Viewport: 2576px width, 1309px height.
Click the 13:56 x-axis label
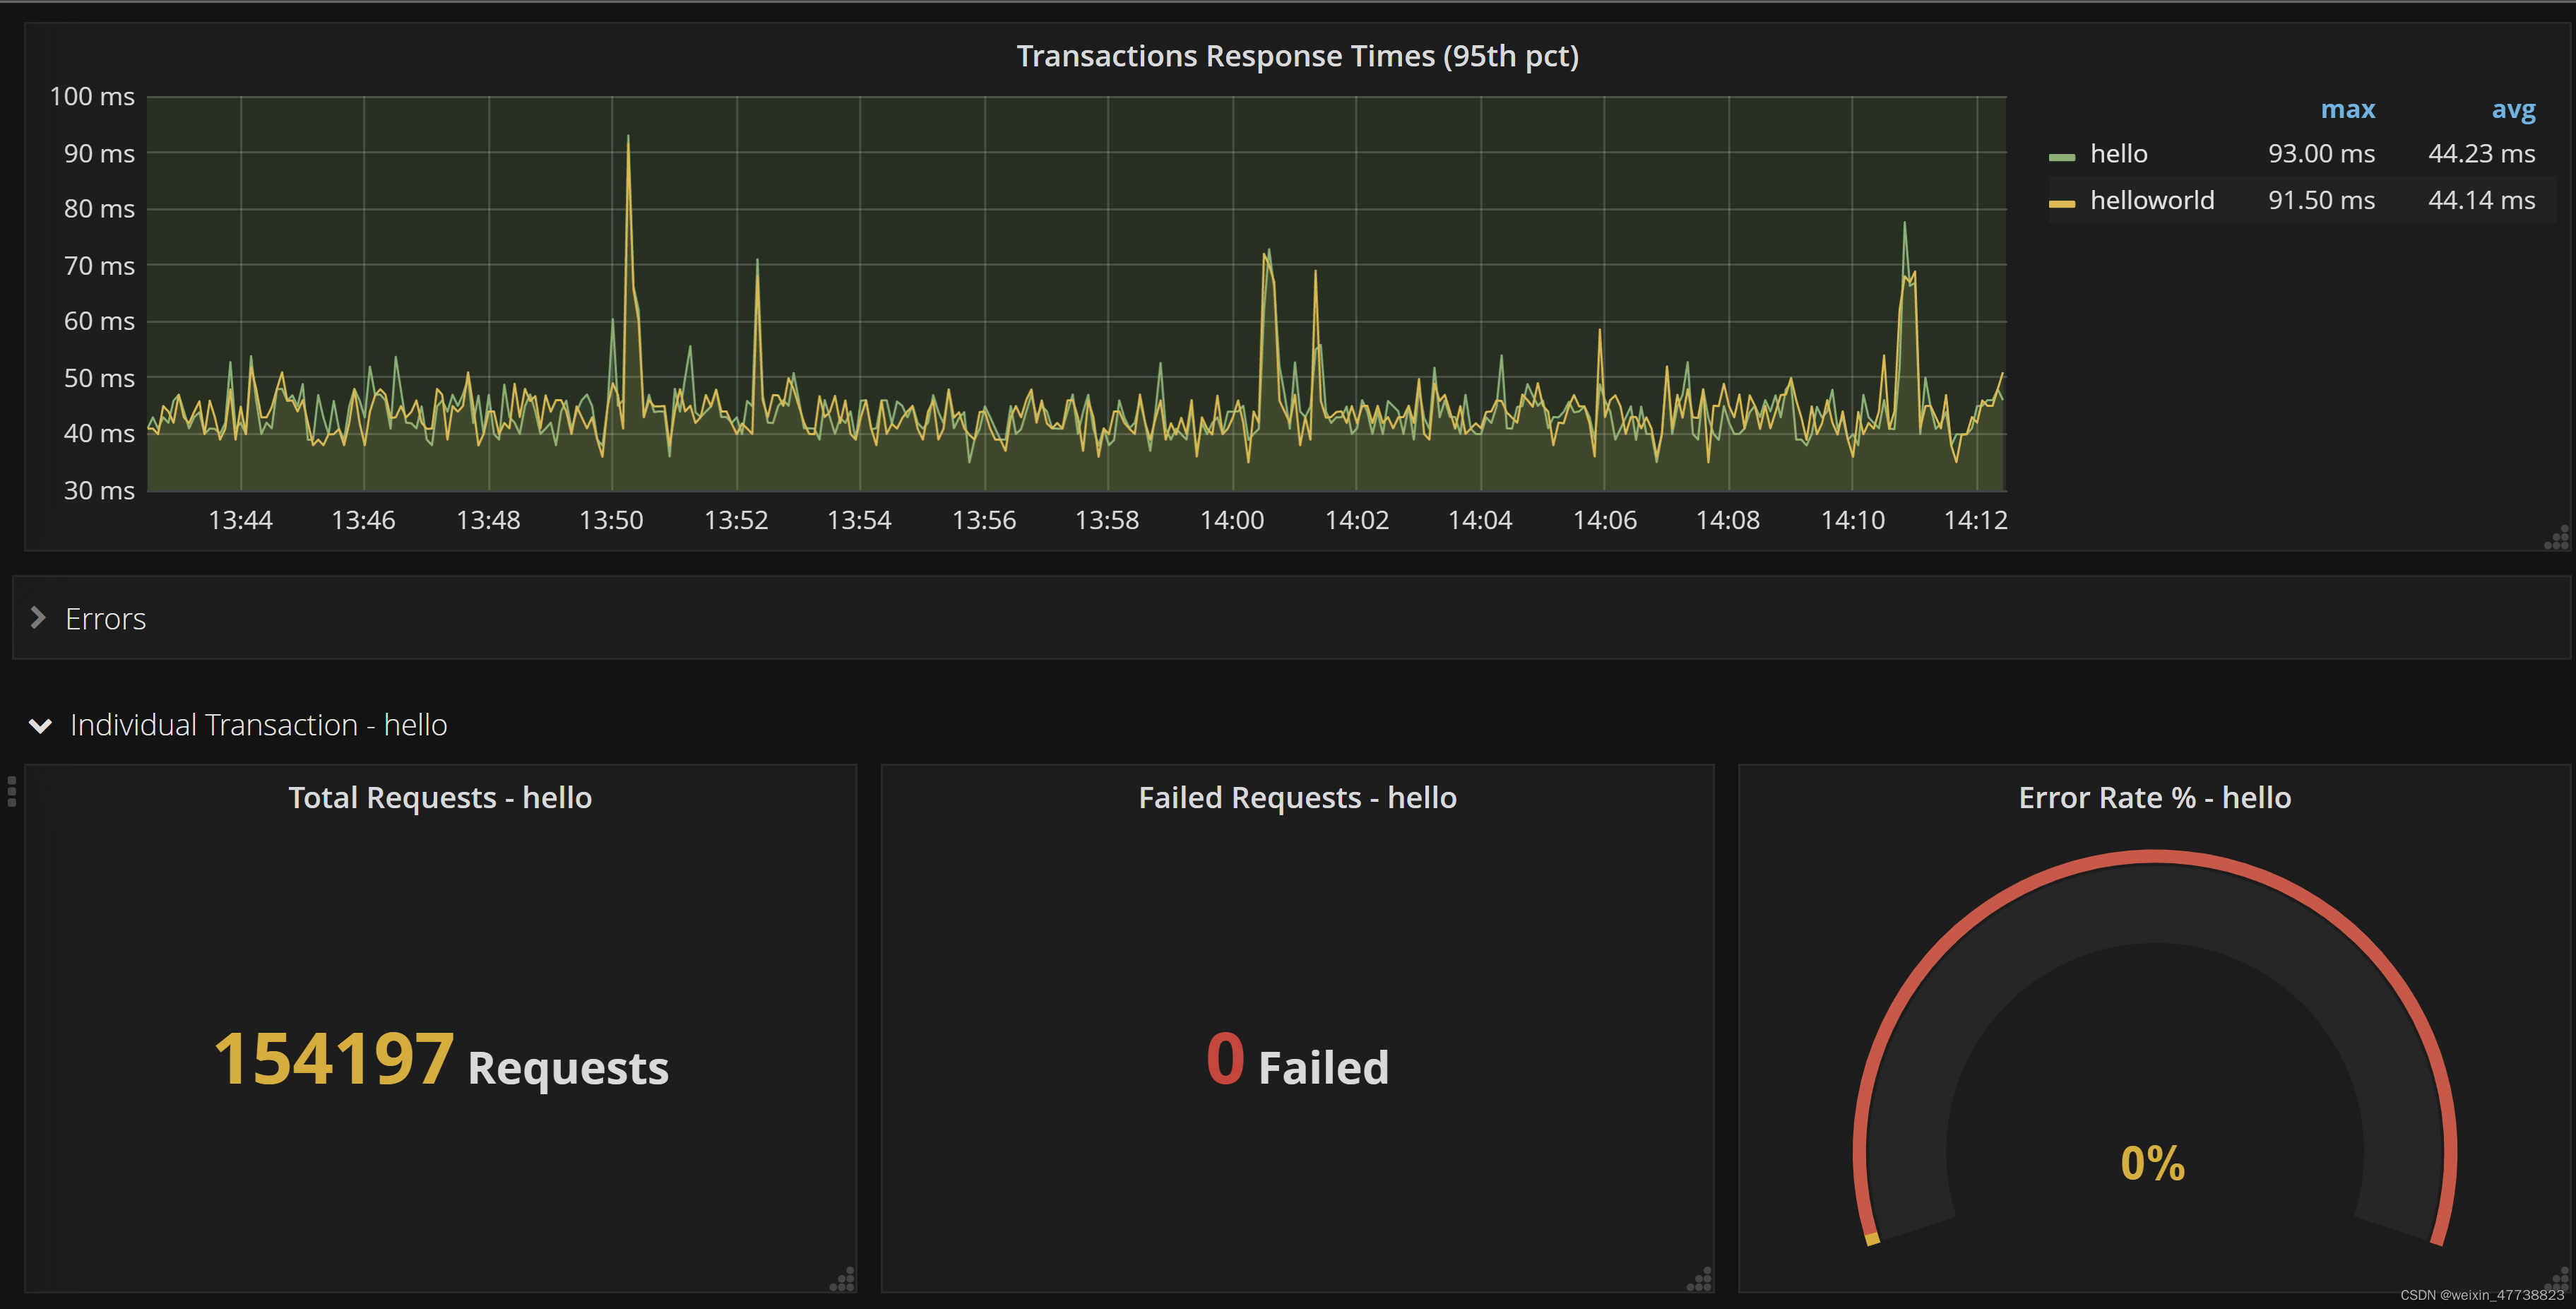984,520
